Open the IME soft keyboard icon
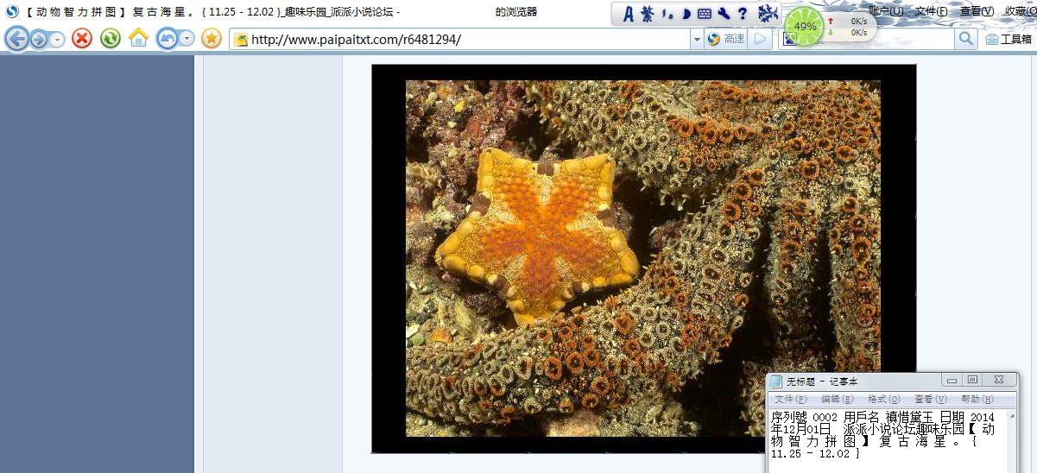Viewport: 1037px width, 473px height. [x=705, y=14]
